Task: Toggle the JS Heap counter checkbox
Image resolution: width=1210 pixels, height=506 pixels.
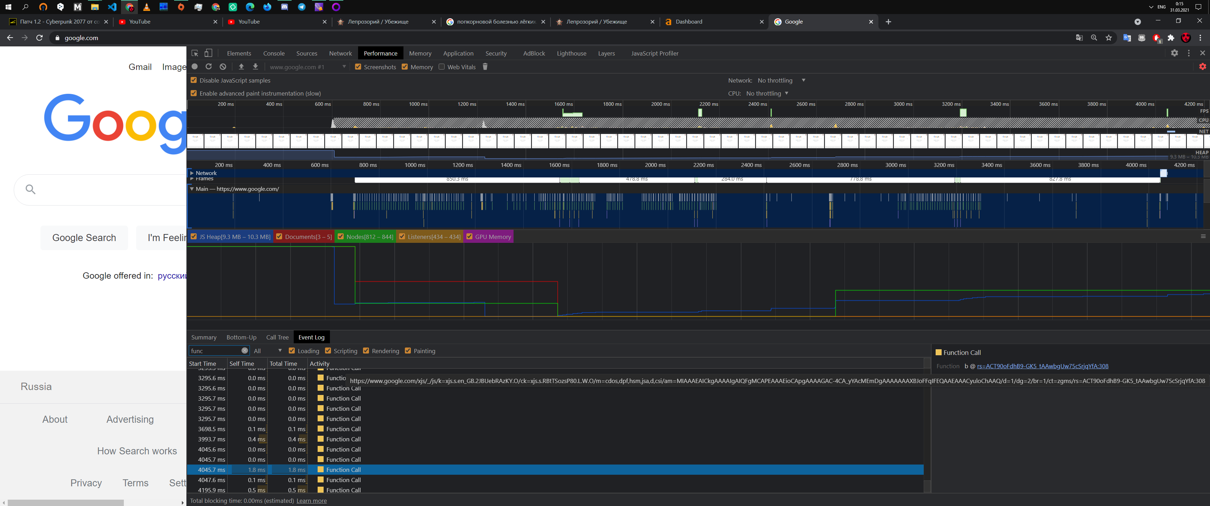Action: (x=193, y=236)
